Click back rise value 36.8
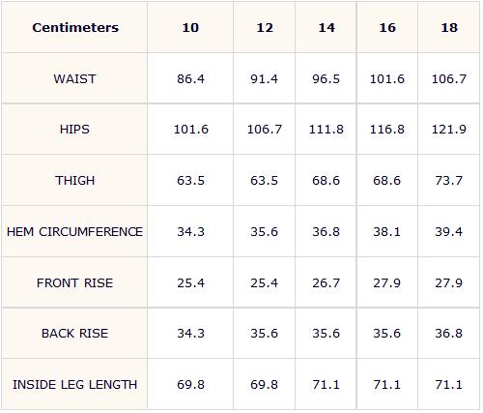Image resolution: width=483 pixels, height=413 pixels. coord(449,334)
